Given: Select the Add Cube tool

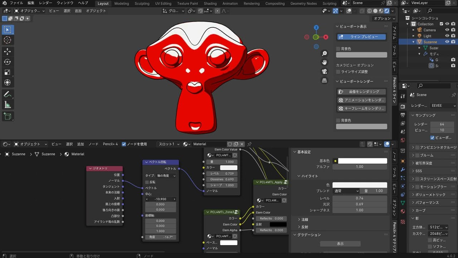Looking at the screenshot, I should coord(7,116).
